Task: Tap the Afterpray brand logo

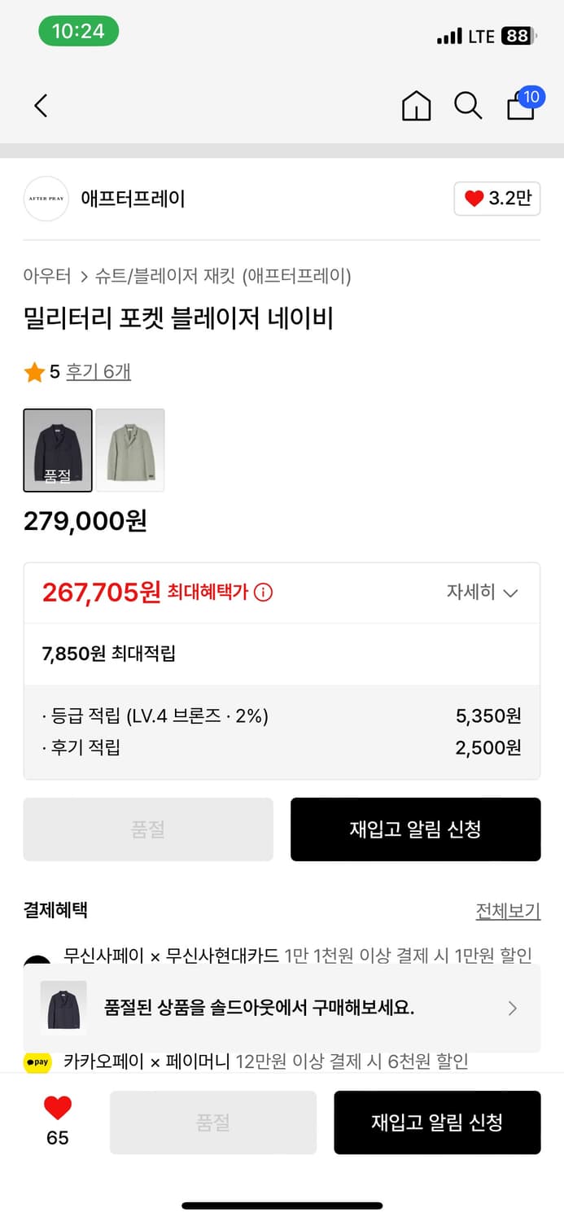Action: point(46,199)
